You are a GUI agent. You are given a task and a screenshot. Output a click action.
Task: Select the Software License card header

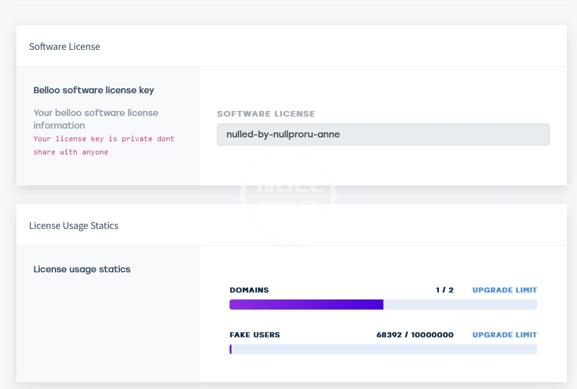64,47
